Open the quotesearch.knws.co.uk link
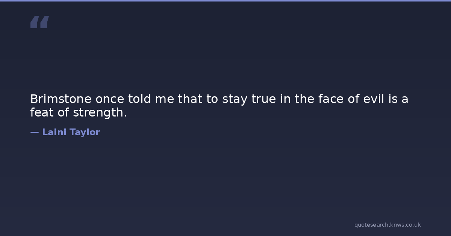Screen dimensions: 451x236 [x=387, y=225]
